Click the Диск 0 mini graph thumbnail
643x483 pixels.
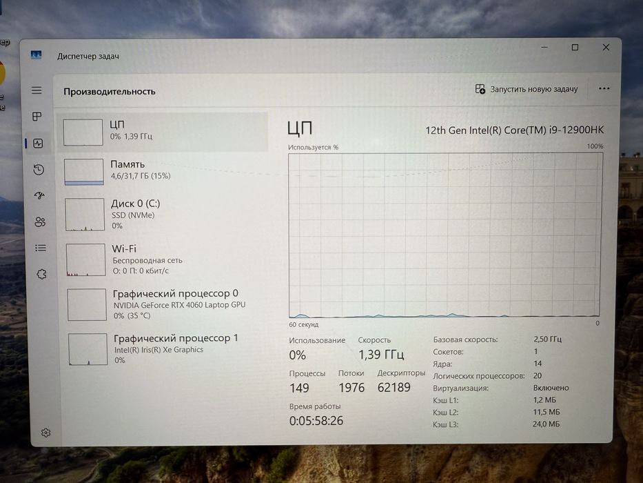click(85, 215)
